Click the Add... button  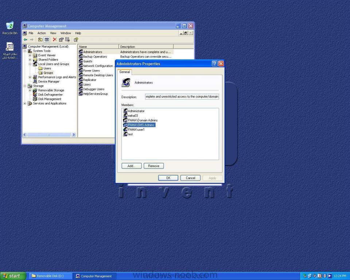[x=132, y=166]
